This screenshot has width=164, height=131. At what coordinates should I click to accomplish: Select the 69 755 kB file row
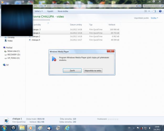point(74,33)
